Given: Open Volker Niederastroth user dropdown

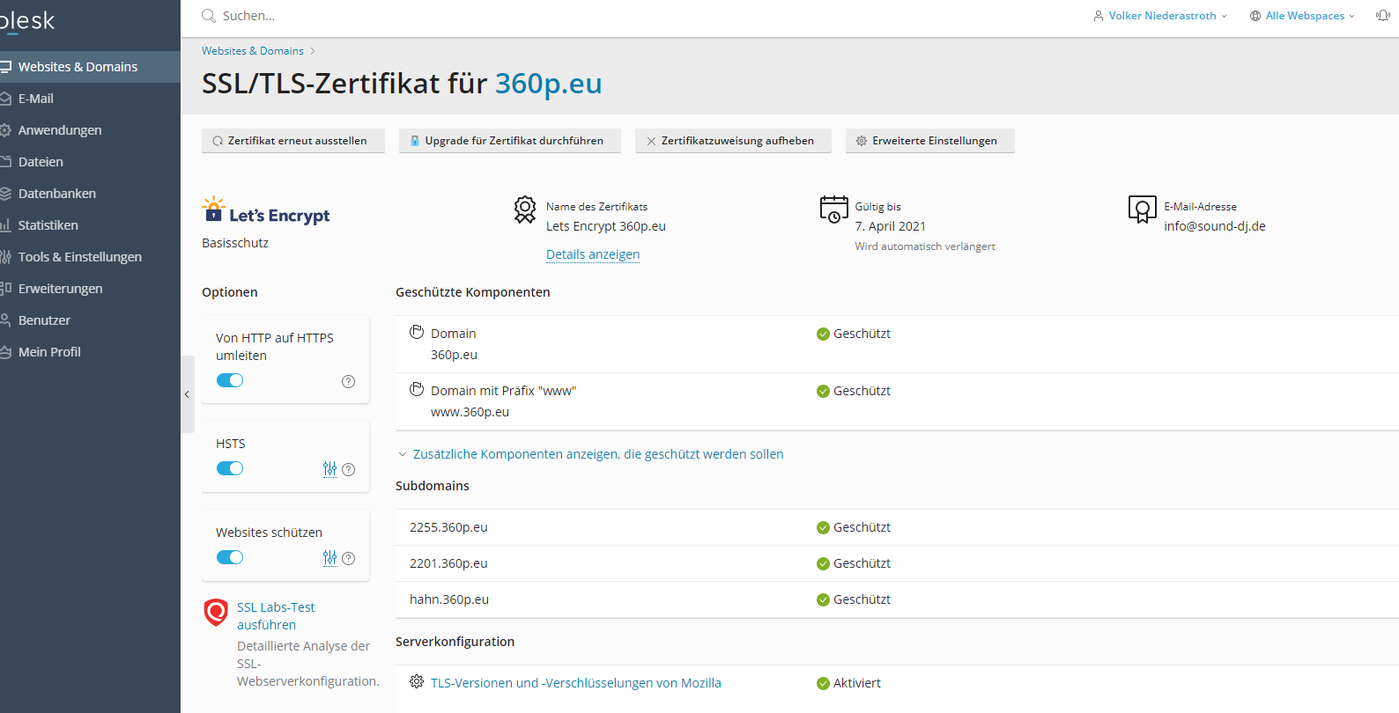Looking at the screenshot, I should click(1160, 16).
